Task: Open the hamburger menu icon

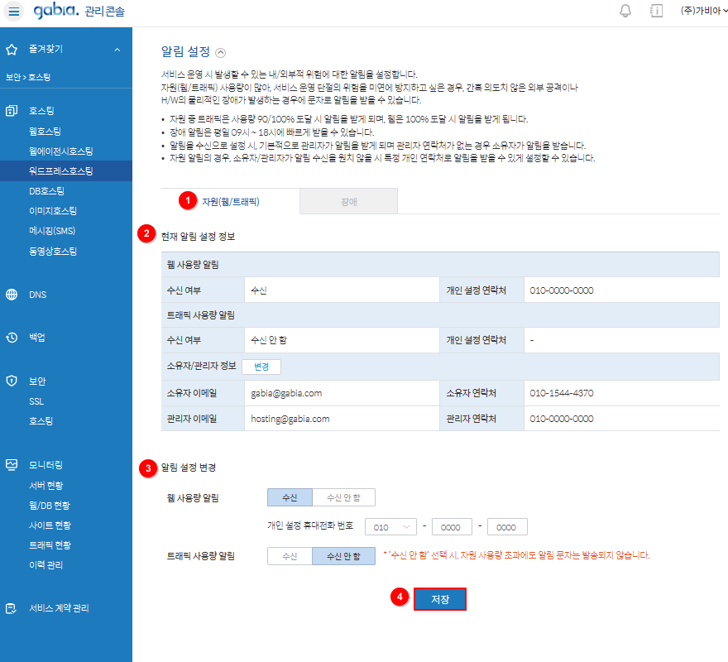Action: click(14, 11)
